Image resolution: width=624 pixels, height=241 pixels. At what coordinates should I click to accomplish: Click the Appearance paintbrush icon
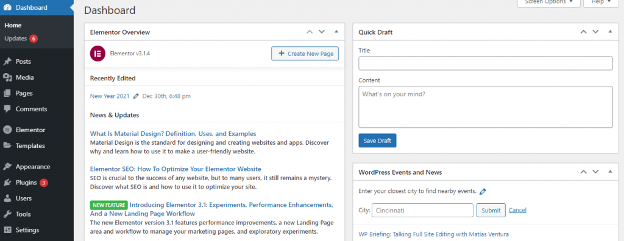click(x=7, y=167)
